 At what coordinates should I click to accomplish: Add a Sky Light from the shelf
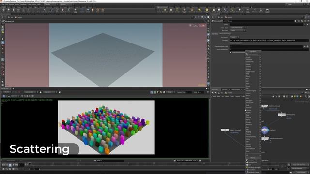pos(214,10)
